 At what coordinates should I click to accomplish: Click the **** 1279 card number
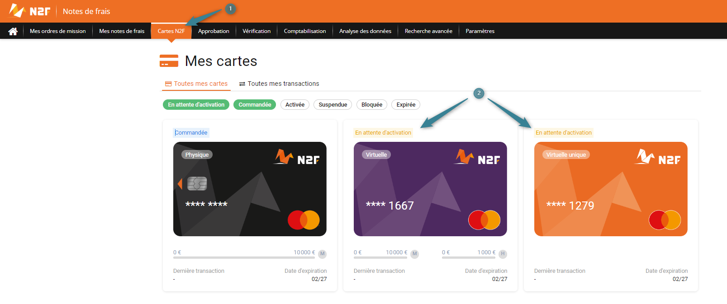pyautogui.click(x=570, y=206)
